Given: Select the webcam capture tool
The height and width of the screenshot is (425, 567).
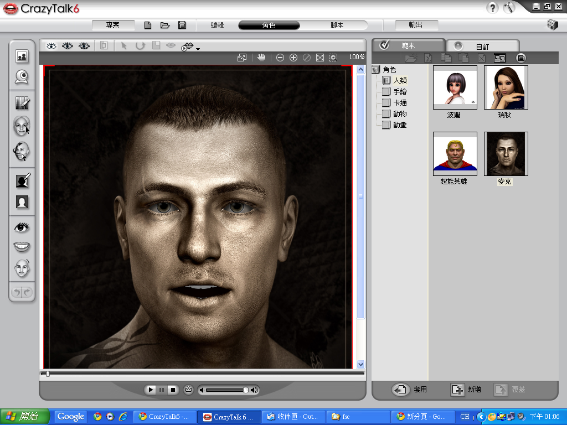Looking at the screenshot, I should 22,77.
